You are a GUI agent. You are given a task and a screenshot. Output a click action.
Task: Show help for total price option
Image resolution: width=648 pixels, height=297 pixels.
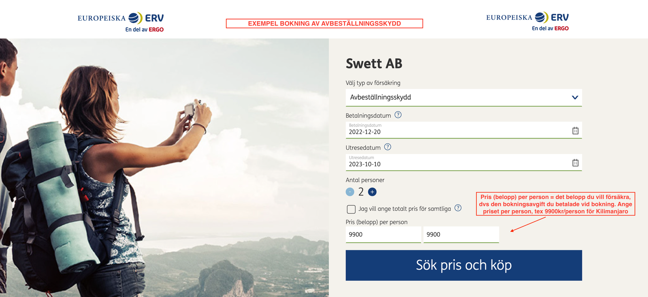click(x=458, y=208)
